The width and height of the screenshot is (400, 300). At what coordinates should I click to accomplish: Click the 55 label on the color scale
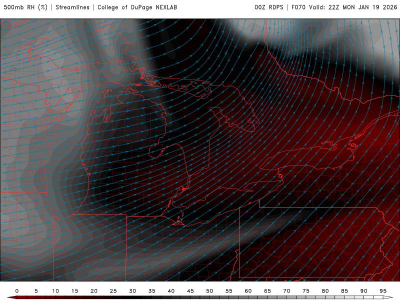(229, 291)
